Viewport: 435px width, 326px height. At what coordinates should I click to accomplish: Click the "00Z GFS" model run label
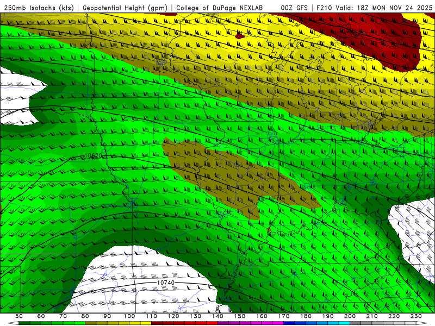(x=294, y=8)
